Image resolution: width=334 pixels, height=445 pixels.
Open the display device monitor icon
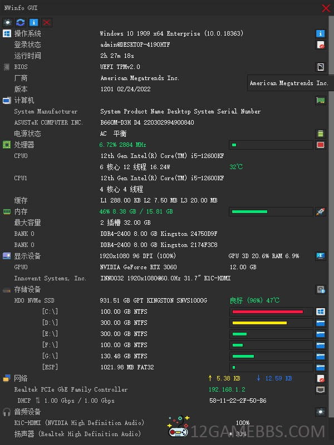tap(320, 256)
